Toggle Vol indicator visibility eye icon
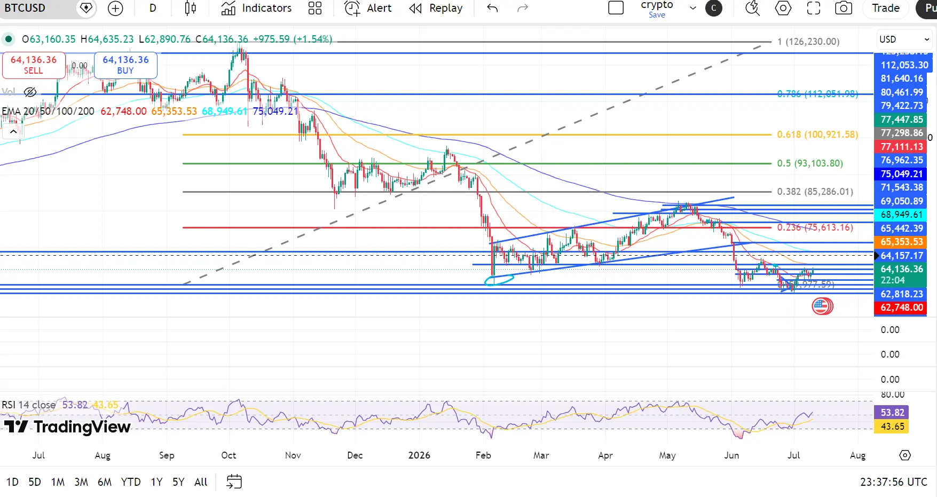The image size is (937, 497). click(30, 92)
